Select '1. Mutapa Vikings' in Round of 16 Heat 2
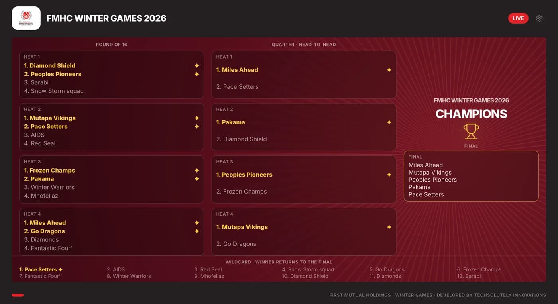 [x=50, y=118]
